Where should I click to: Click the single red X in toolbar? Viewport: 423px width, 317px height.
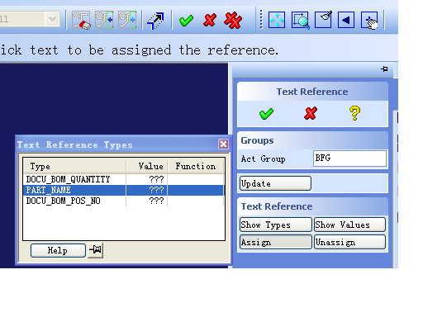(x=210, y=21)
